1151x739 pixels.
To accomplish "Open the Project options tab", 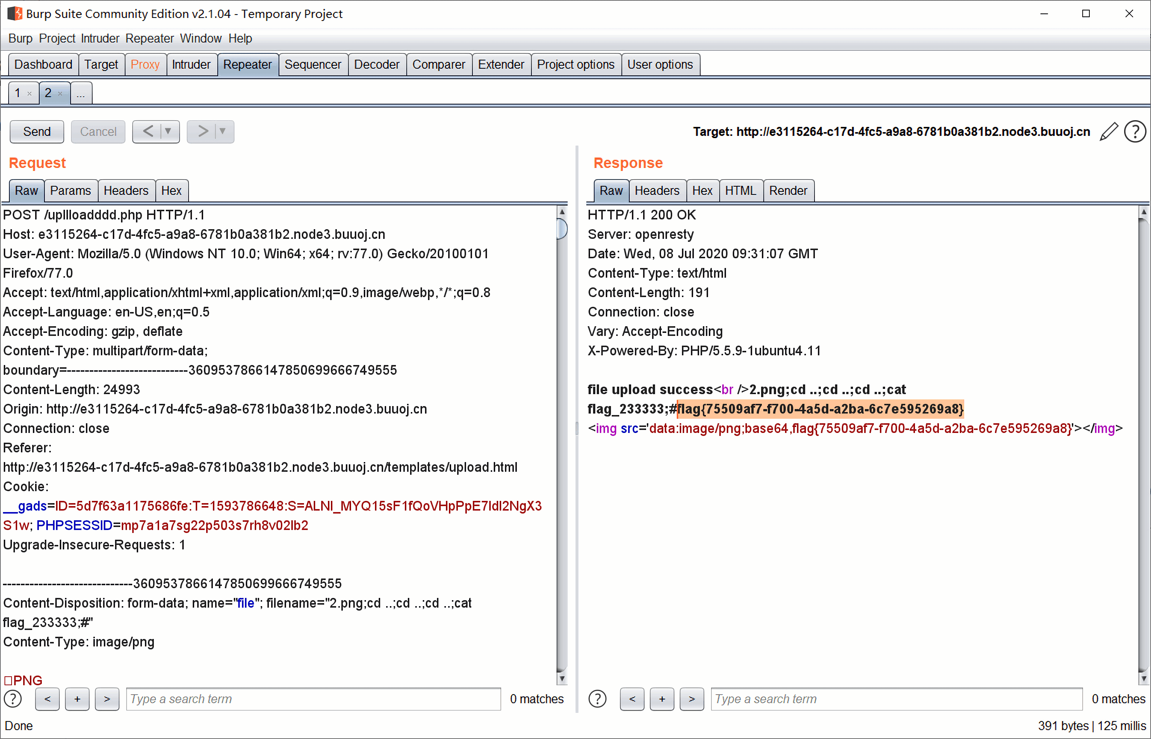I will [x=576, y=64].
